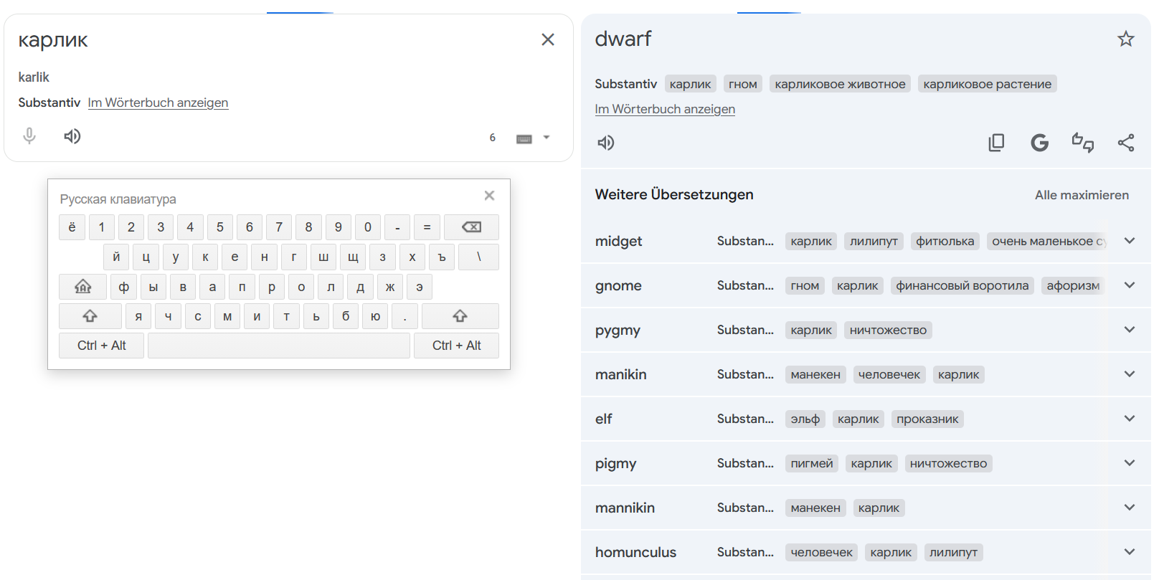Image resolution: width=1159 pixels, height=580 pixels.
Task: Click the ъ key on virtual keyboard
Action: (442, 257)
